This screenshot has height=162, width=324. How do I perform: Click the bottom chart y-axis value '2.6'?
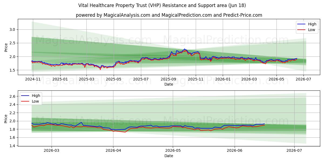point(13,96)
